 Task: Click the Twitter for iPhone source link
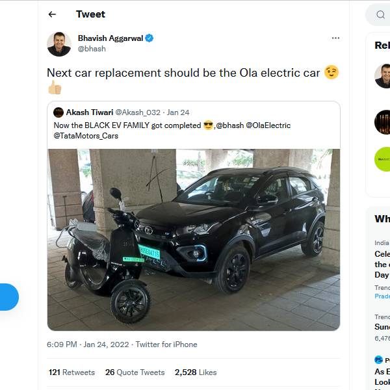(x=167, y=344)
